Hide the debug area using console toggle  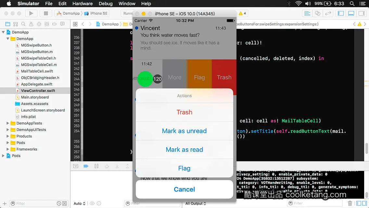coord(76,166)
